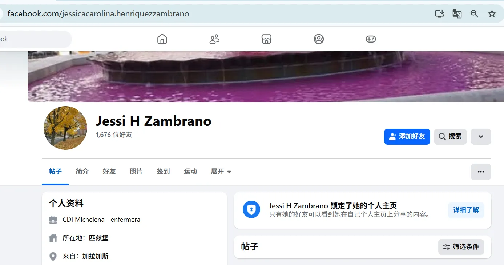Screen dimensions: 504x265
Task: Open the Marketplace storefront icon
Action: click(x=267, y=39)
